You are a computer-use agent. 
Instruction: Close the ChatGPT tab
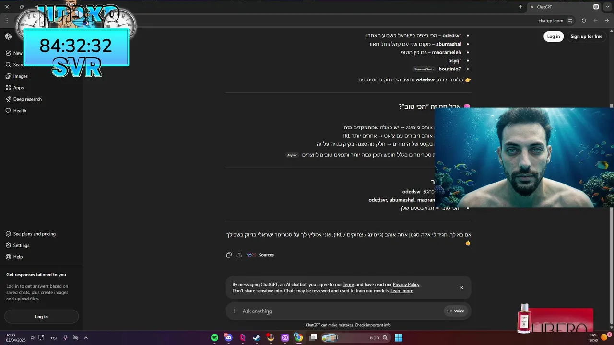click(x=532, y=7)
